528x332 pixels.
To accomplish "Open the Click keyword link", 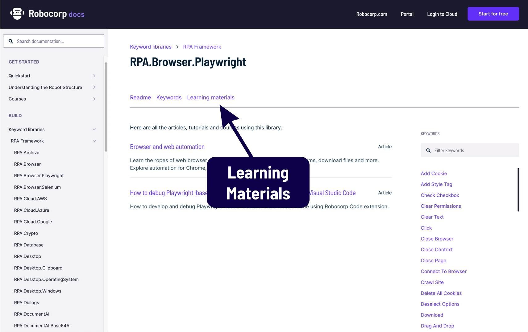I will 426,228.
